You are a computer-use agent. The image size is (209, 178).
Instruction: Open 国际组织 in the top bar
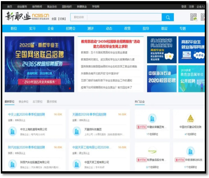(x=67, y=6)
